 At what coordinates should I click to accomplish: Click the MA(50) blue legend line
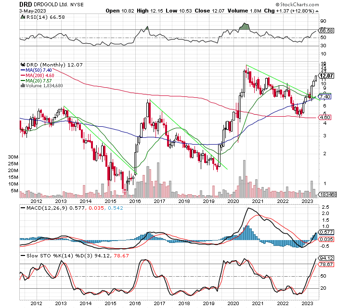click(23, 70)
